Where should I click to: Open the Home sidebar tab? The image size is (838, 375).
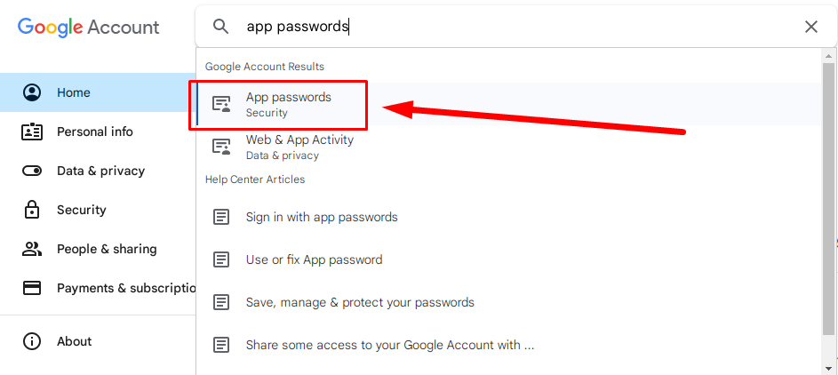point(74,92)
